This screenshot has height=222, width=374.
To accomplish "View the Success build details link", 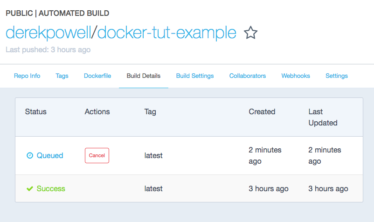I will point(51,188).
